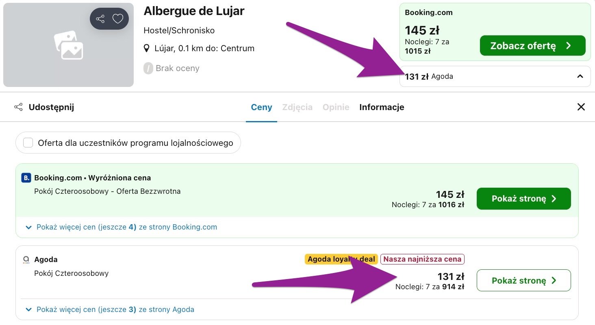The width and height of the screenshot is (595, 325).
Task: Click the Agoda loyalty deal badge
Action: pyautogui.click(x=341, y=259)
